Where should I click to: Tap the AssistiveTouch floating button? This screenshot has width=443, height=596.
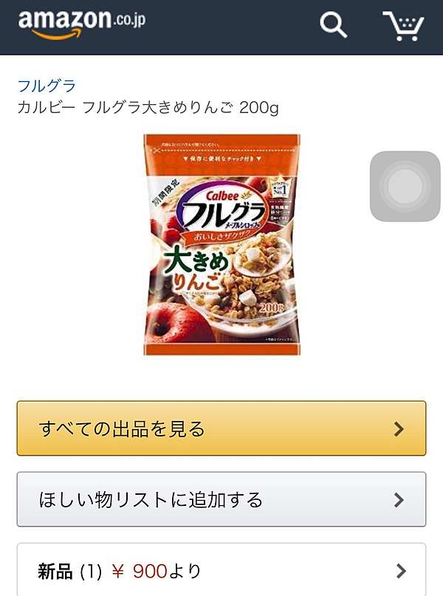[405, 186]
